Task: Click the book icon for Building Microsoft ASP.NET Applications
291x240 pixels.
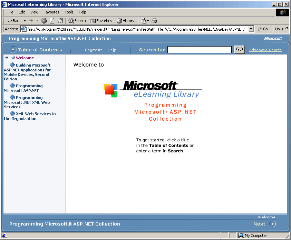Action: (12, 65)
